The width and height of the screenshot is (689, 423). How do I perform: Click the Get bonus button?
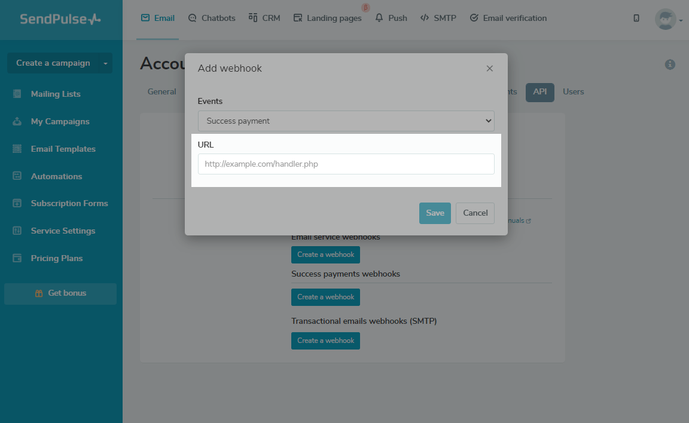[x=60, y=293]
